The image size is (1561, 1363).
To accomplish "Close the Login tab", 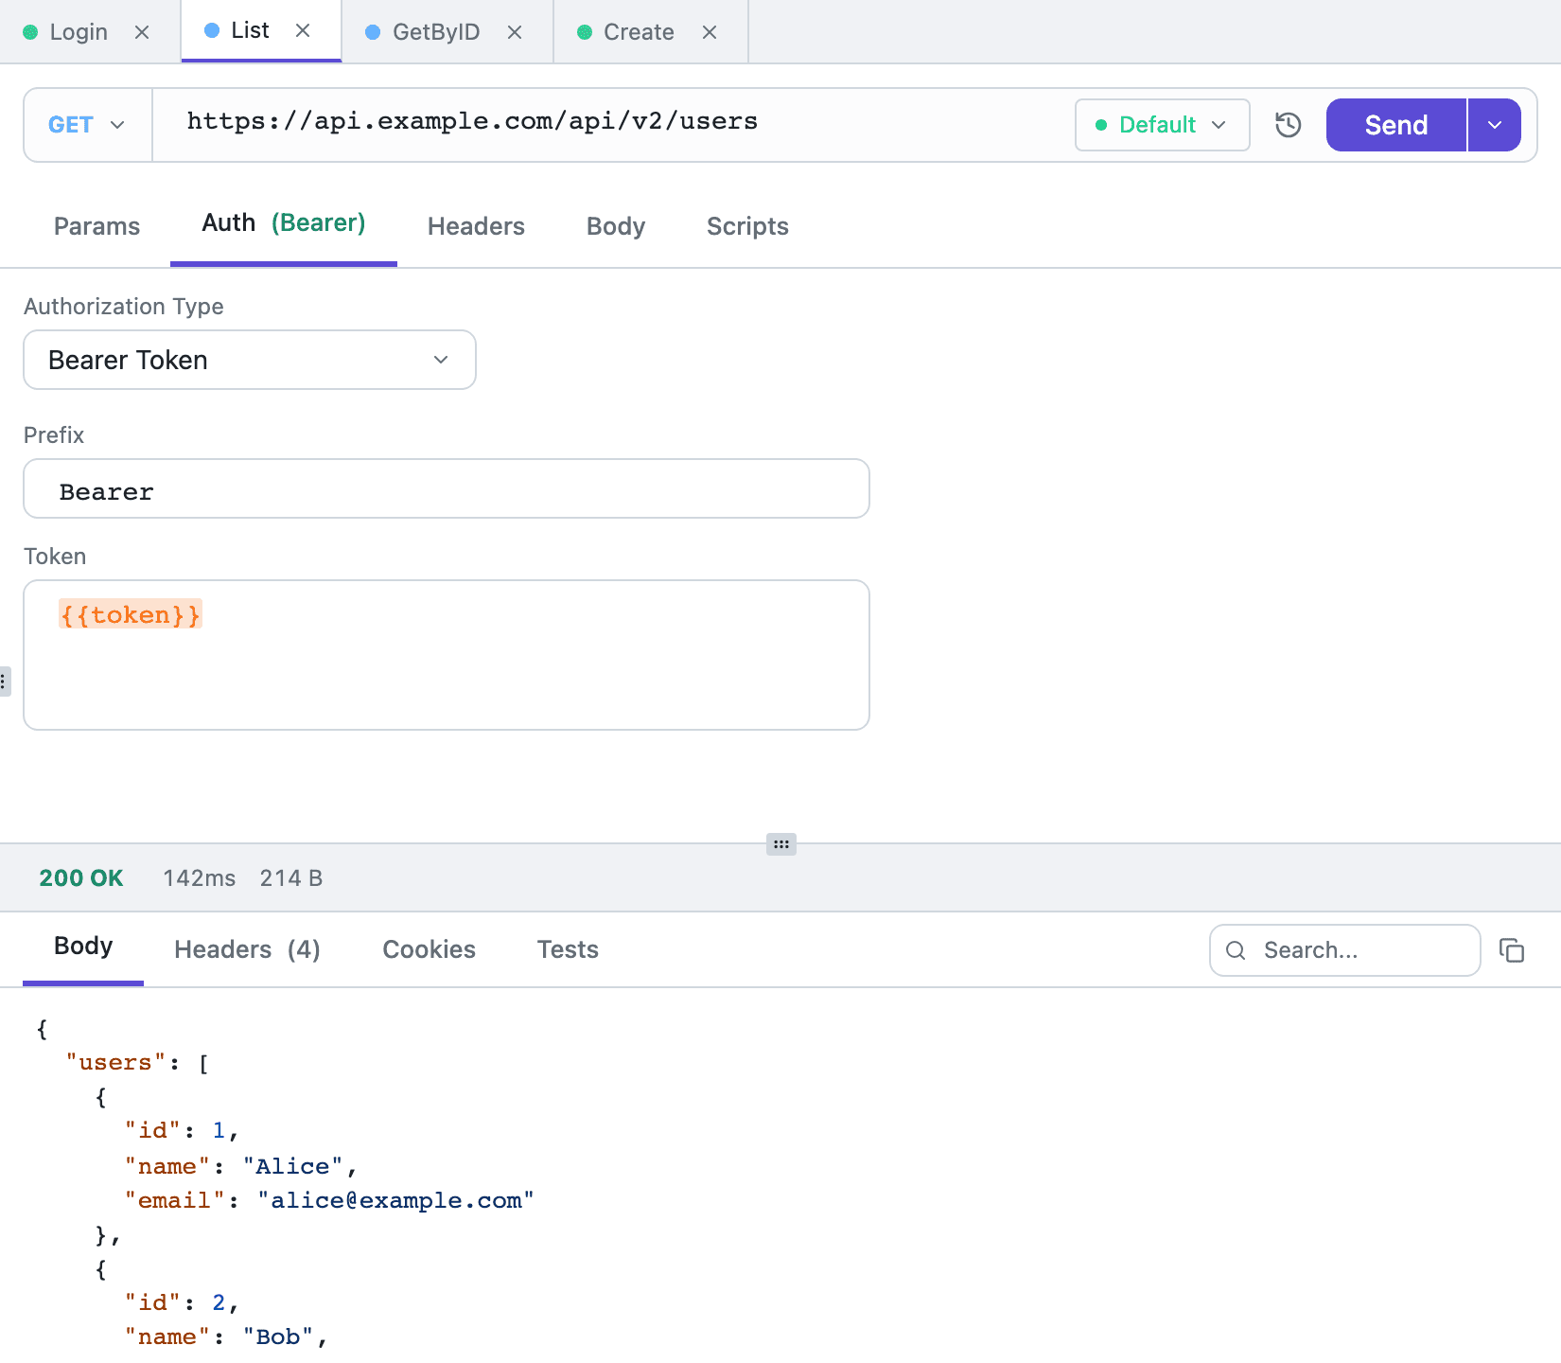I will pyautogui.click(x=142, y=32).
